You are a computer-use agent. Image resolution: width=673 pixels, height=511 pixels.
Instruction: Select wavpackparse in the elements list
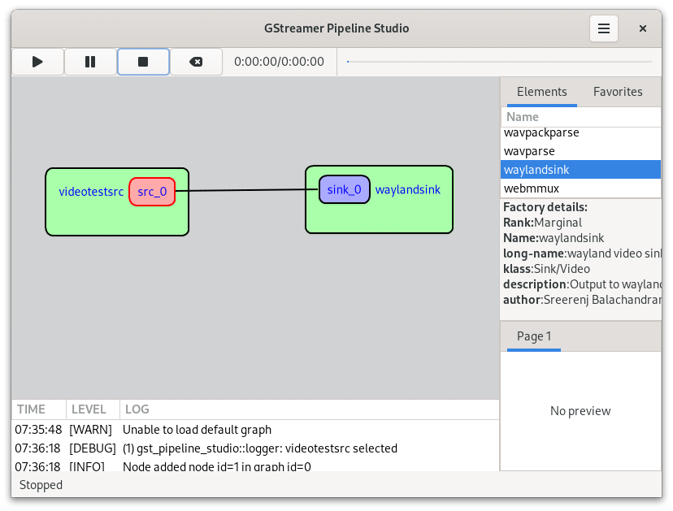pyautogui.click(x=580, y=133)
